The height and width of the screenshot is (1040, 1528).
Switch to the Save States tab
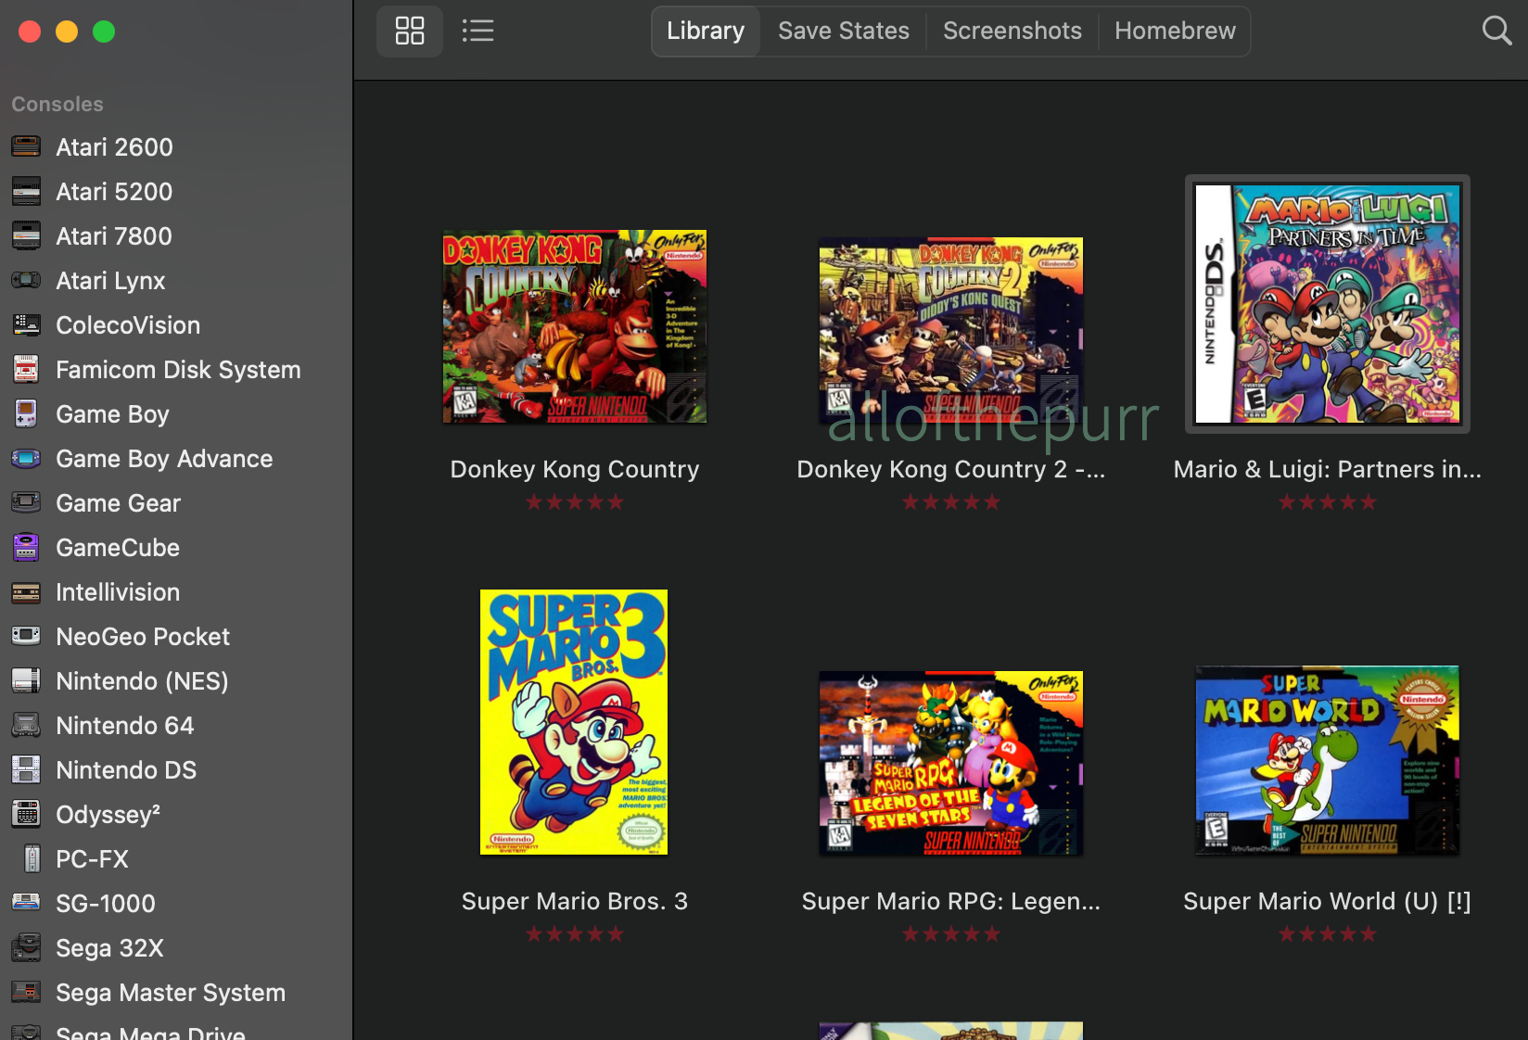(844, 31)
